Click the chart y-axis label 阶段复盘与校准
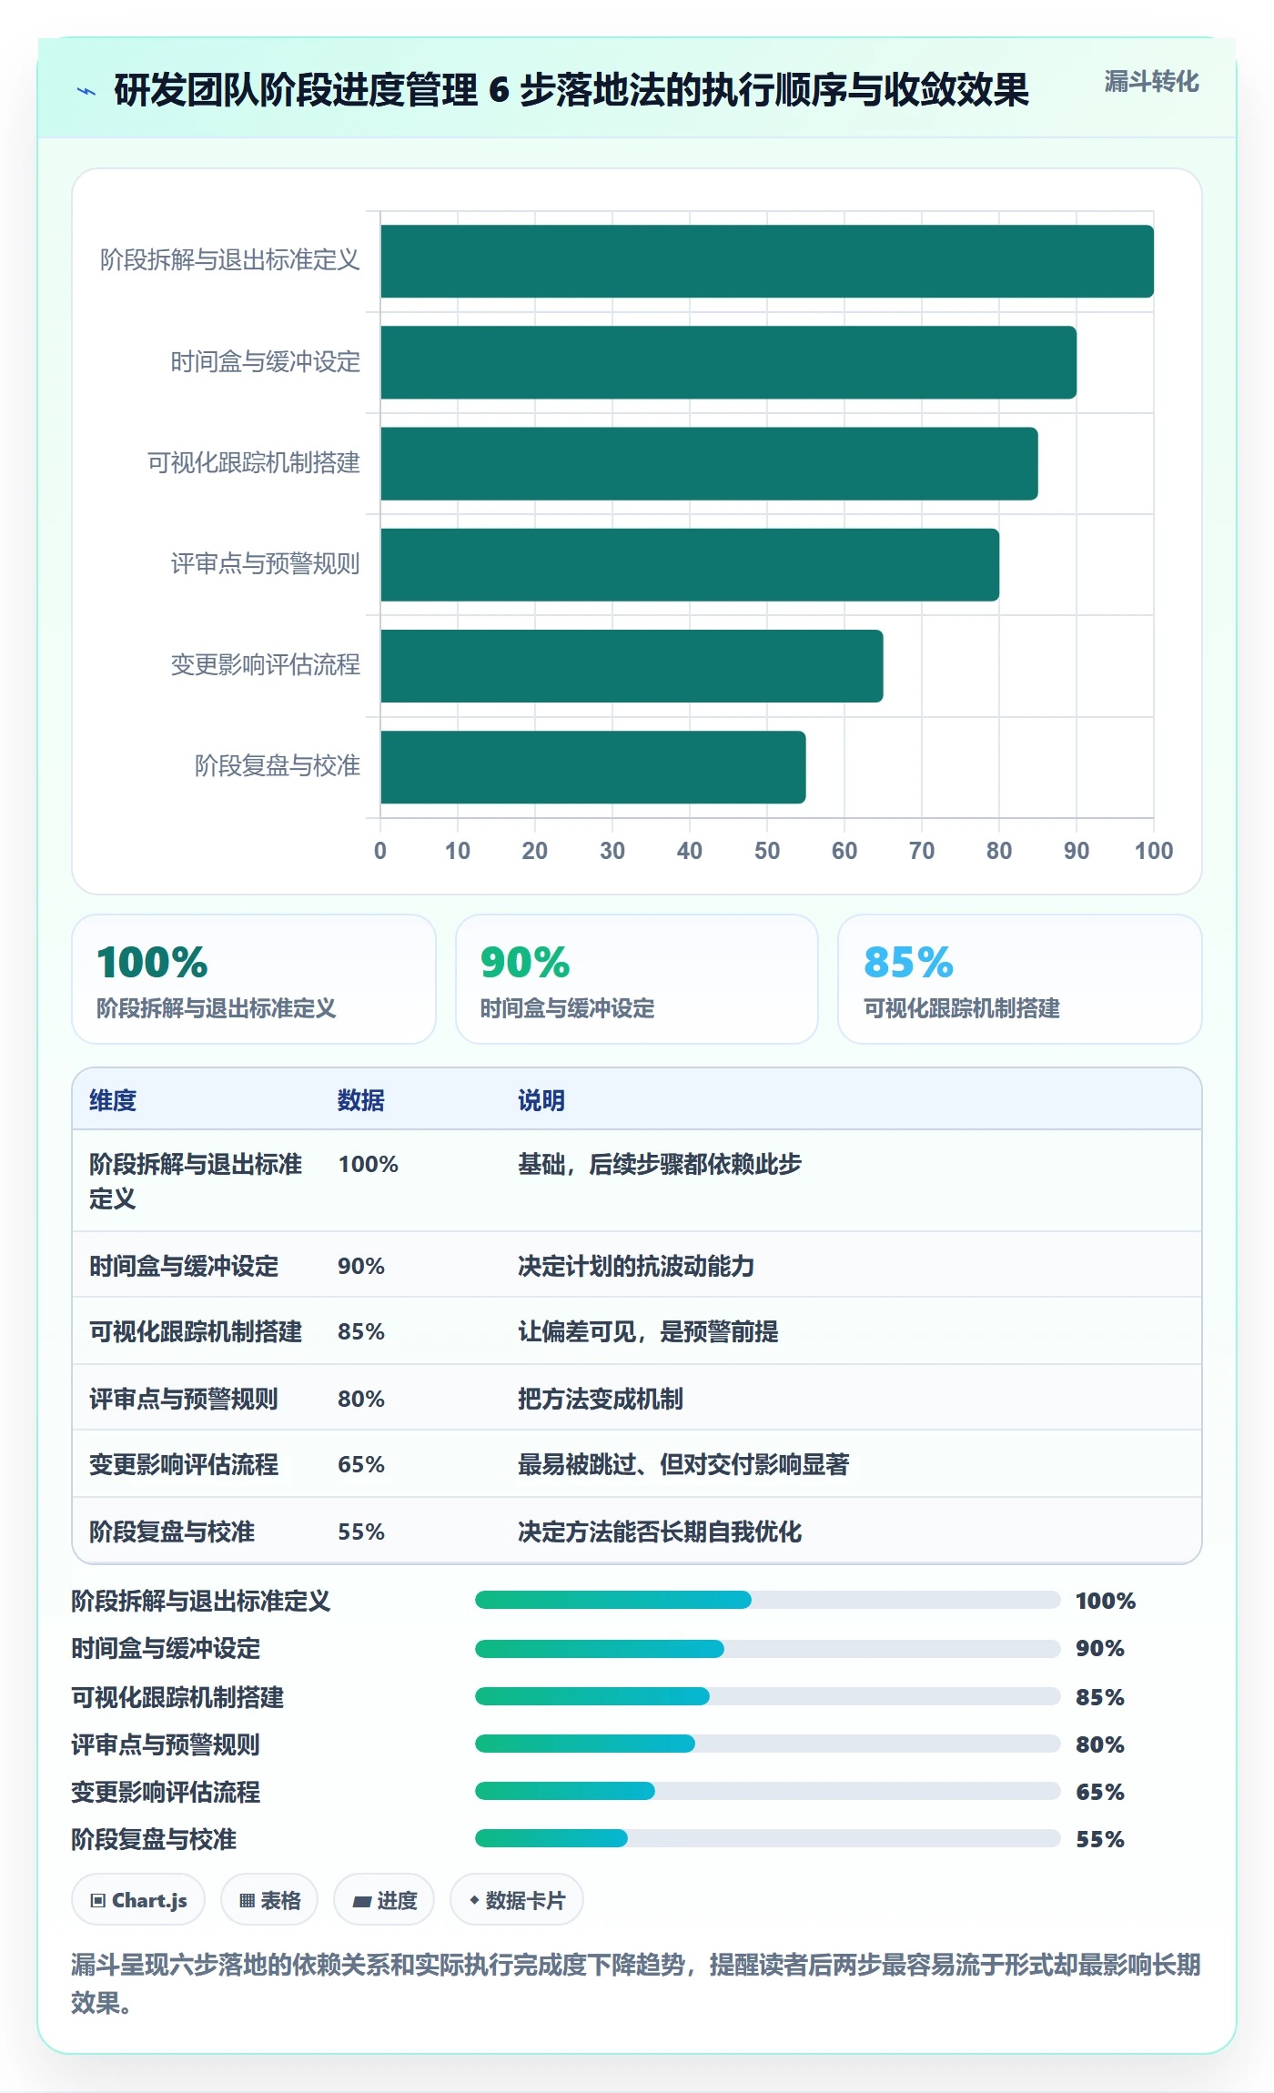Viewport: 1274px width, 2093px height. coord(278,766)
